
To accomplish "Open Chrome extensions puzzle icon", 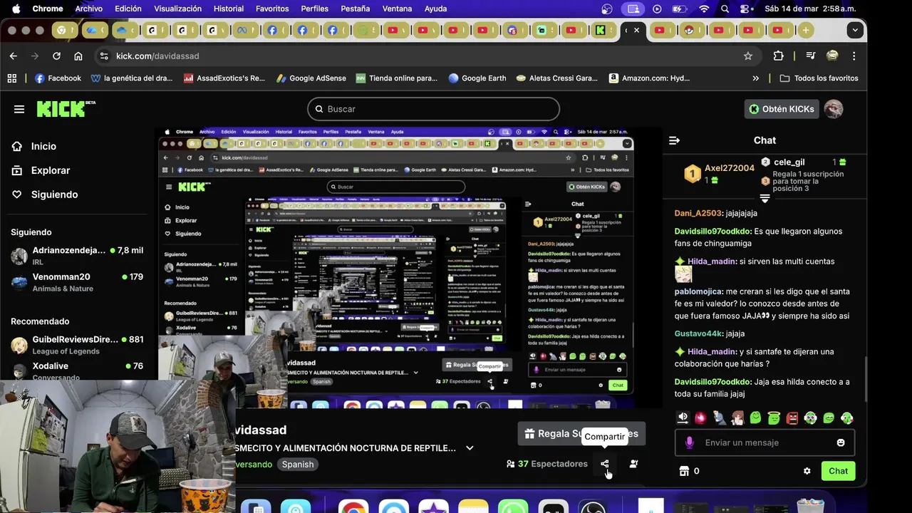I will (778, 56).
